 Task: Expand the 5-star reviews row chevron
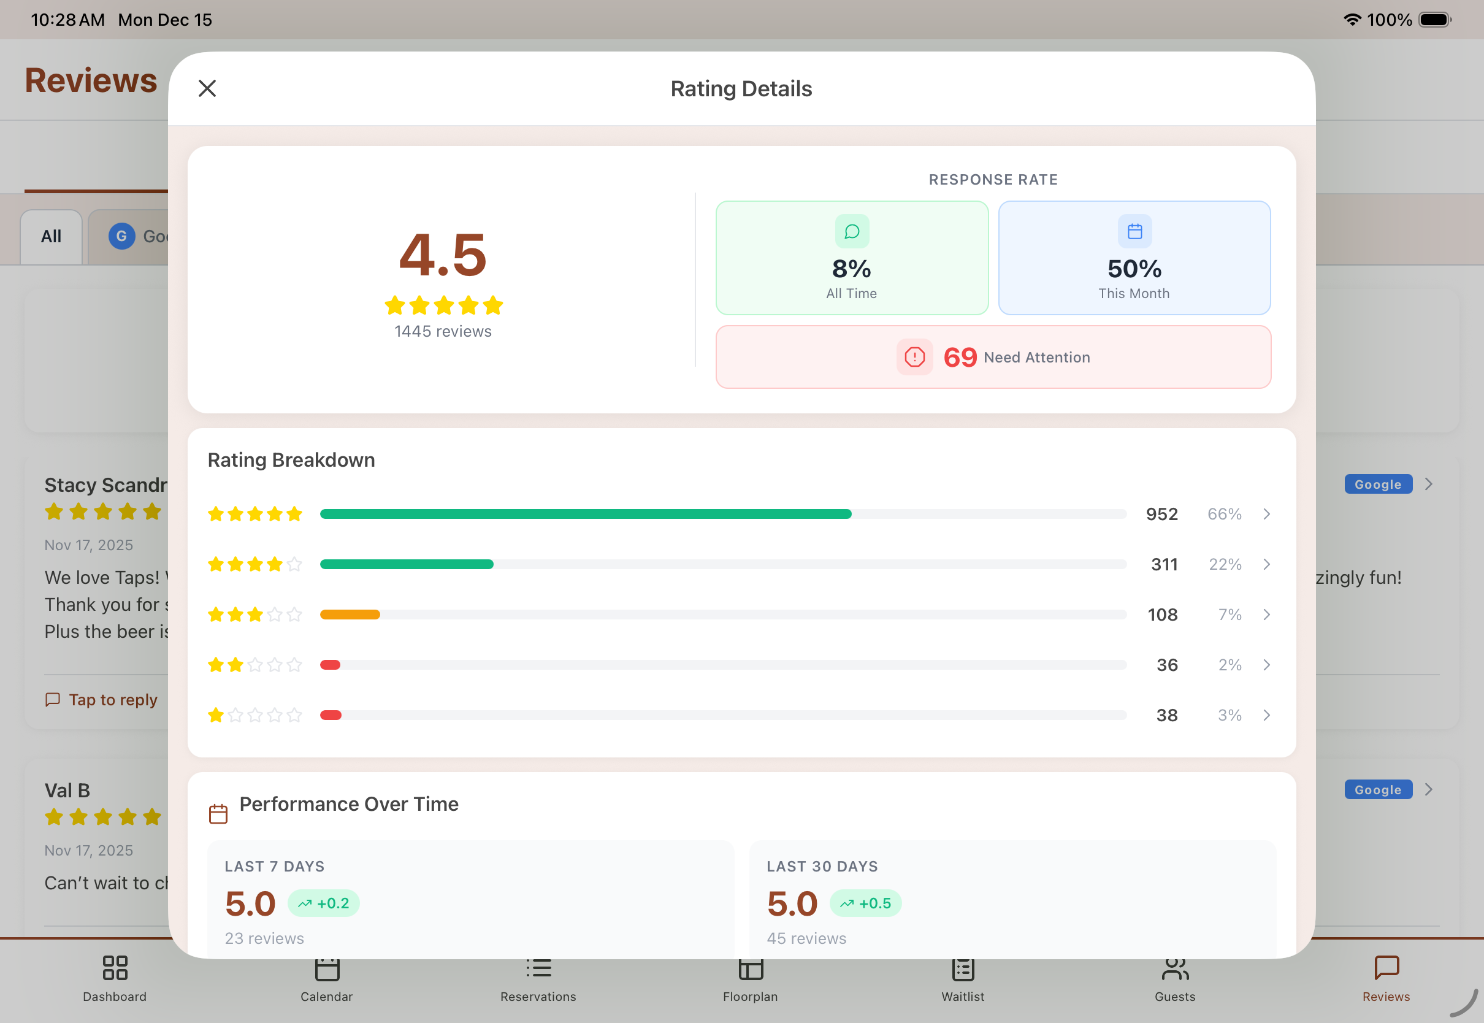(x=1266, y=514)
